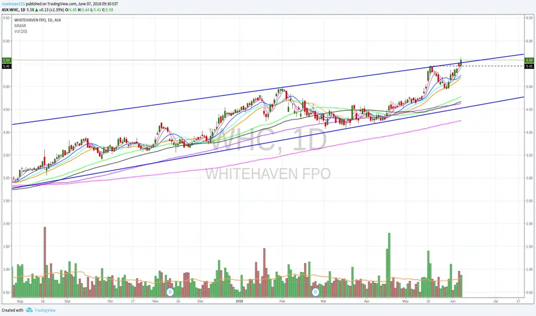Click the 'May' label on time axis
This screenshot has height=316, width=536.
point(405,301)
